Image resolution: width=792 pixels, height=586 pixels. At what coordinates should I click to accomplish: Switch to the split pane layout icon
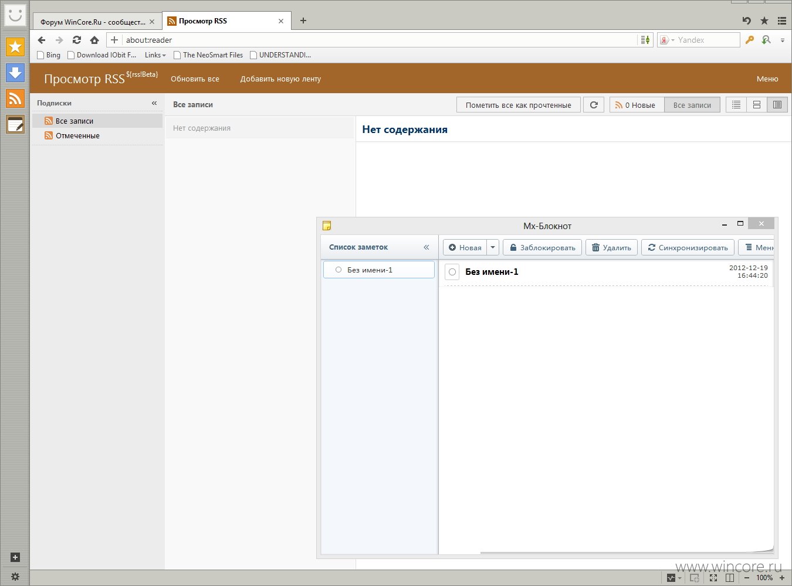pos(777,105)
